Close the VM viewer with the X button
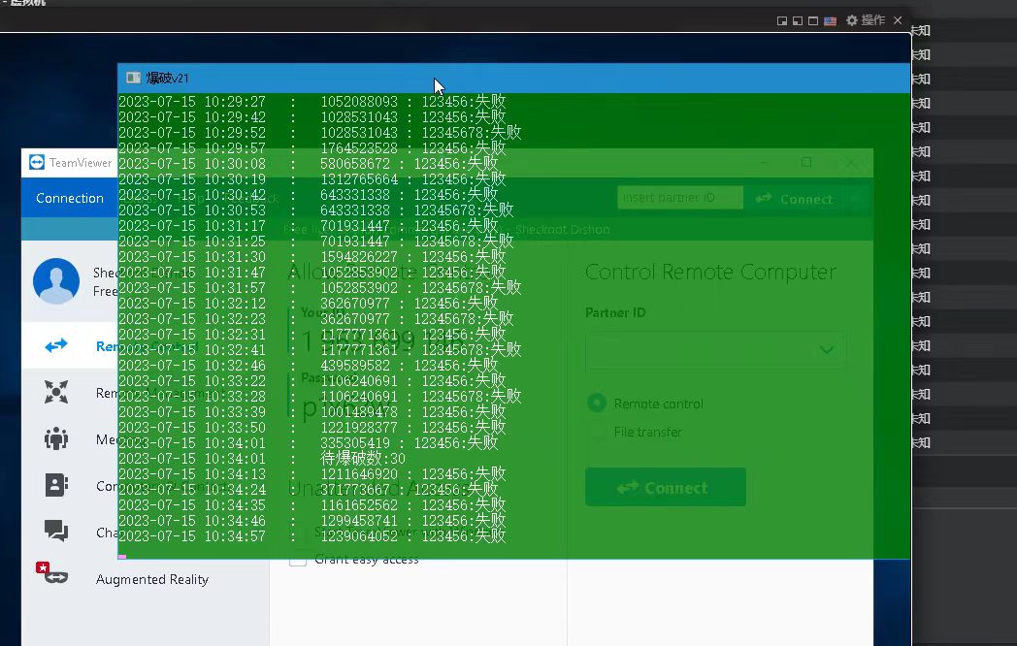1017x646 pixels. pyautogui.click(x=898, y=20)
